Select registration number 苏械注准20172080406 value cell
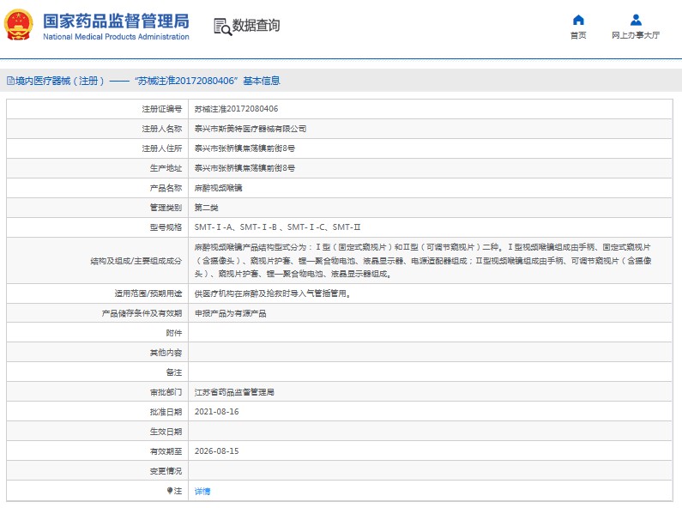The image size is (682, 508). tap(236, 109)
